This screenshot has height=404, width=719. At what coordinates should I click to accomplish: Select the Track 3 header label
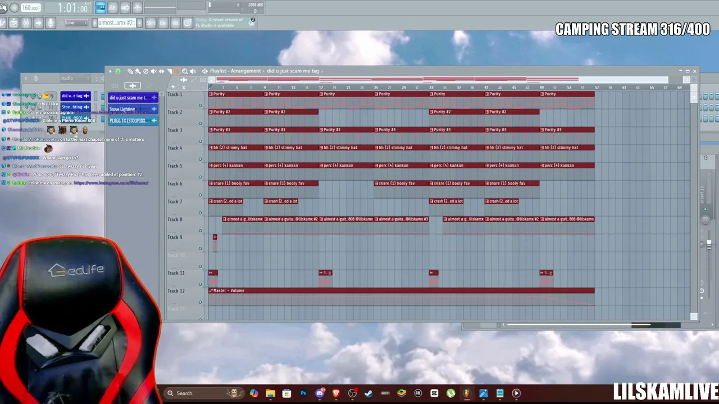pos(175,130)
